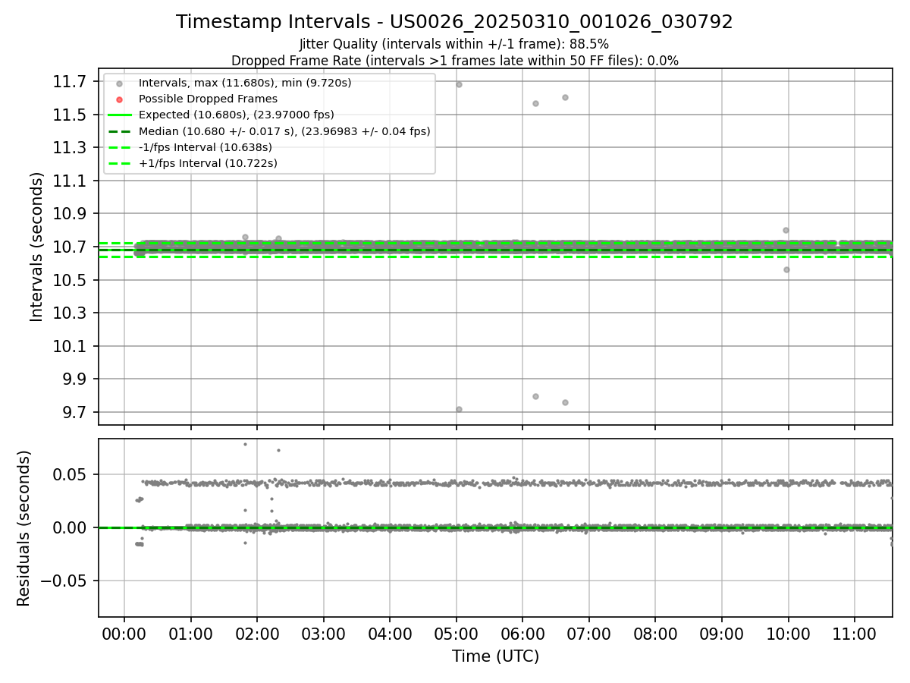The width and height of the screenshot is (910, 683).
Task: Click the −0.05 residuals tick label
Action: click(64, 581)
